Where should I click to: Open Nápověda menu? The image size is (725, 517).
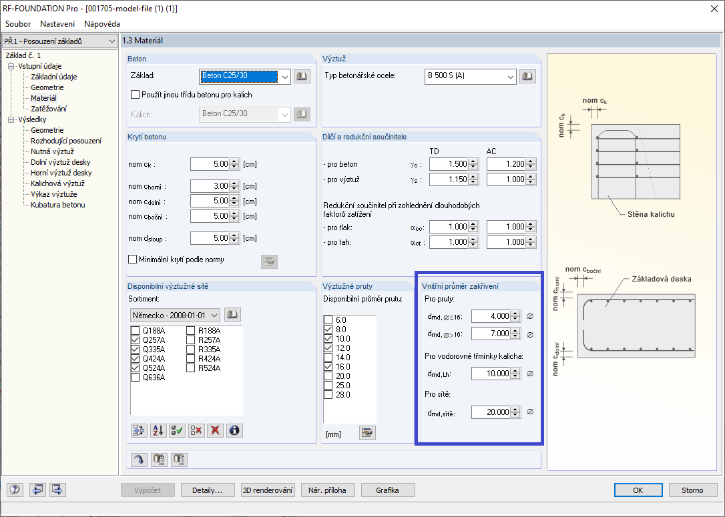click(x=102, y=24)
